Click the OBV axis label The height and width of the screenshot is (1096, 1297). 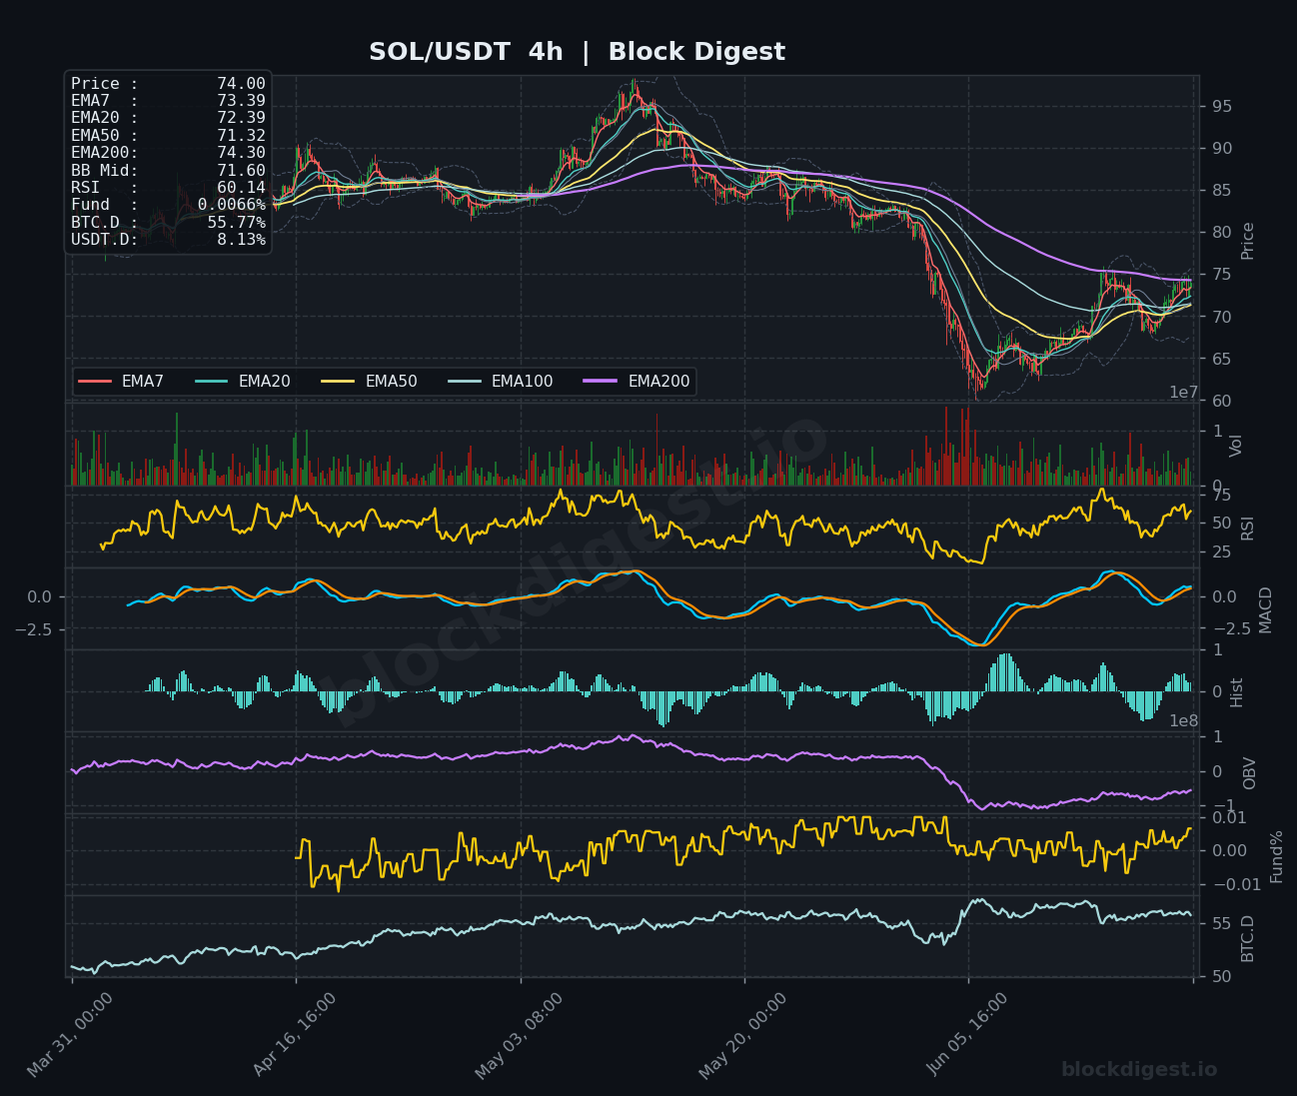pyautogui.click(x=1247, y=773)
